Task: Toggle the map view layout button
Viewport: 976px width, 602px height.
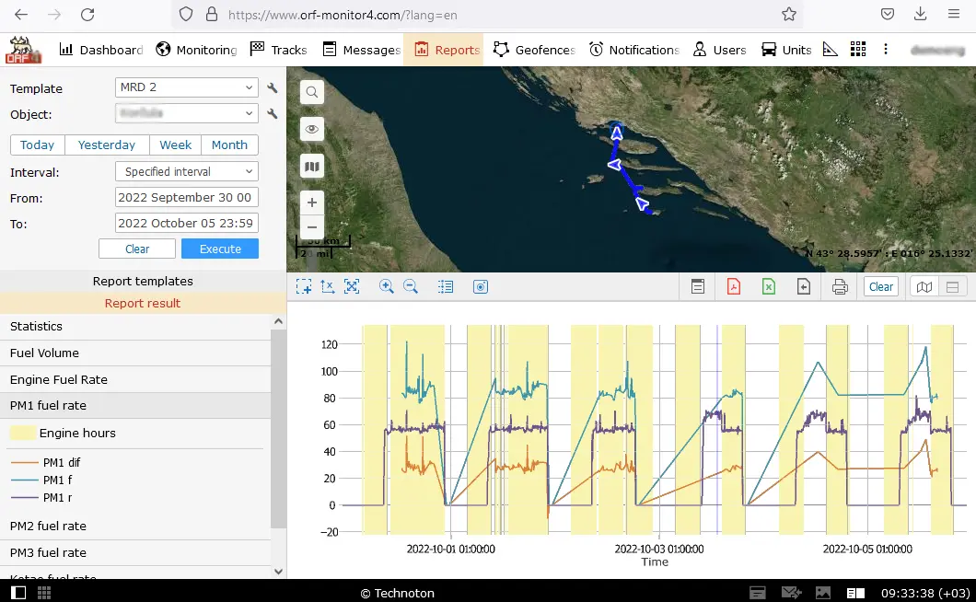Action: click(x=924, y=287)
